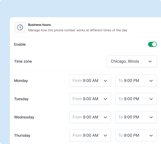Click the Enable label
The width and height of the screenshot is (161, 144).
pos(20,44)
